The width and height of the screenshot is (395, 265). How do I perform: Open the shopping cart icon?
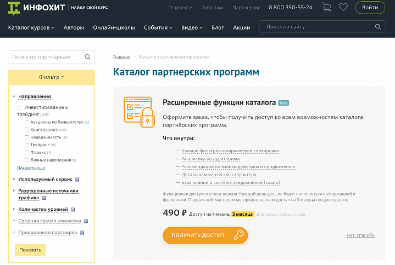pos(327,7)
